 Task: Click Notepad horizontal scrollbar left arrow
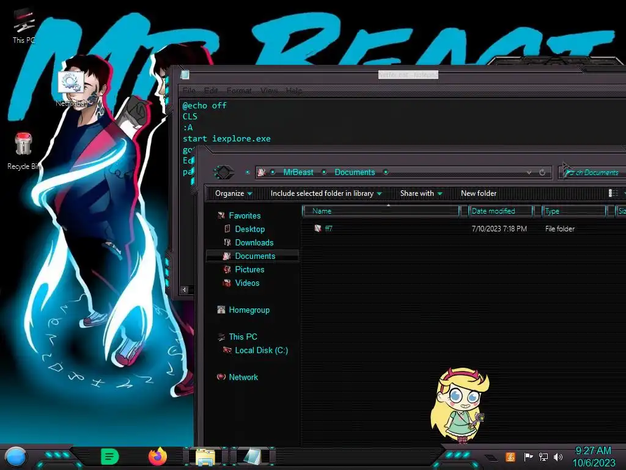[x=184, y=290]
